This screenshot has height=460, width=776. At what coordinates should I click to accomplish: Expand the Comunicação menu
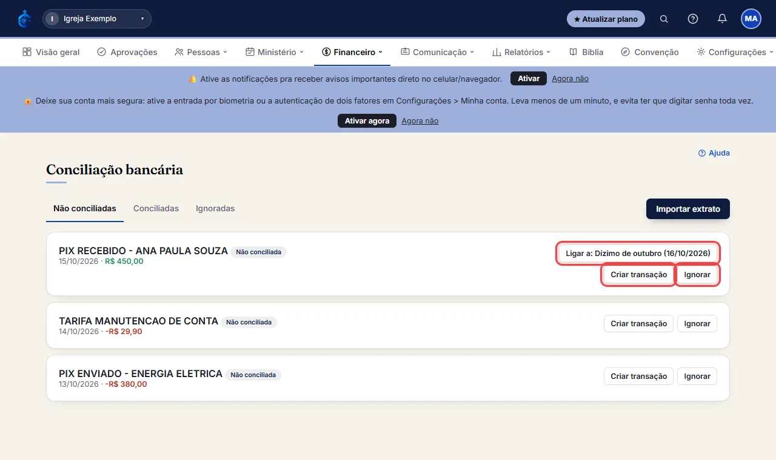tap(437, 52)
